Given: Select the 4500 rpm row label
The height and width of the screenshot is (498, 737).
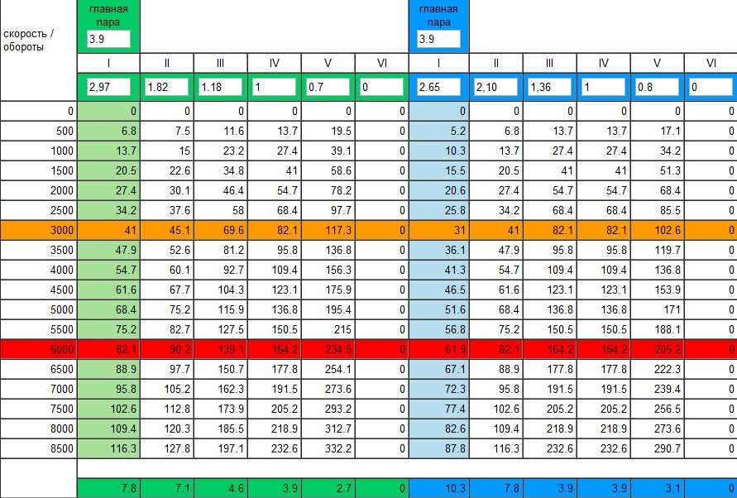Looking at the screenshot, I should [x=39, y=290].
